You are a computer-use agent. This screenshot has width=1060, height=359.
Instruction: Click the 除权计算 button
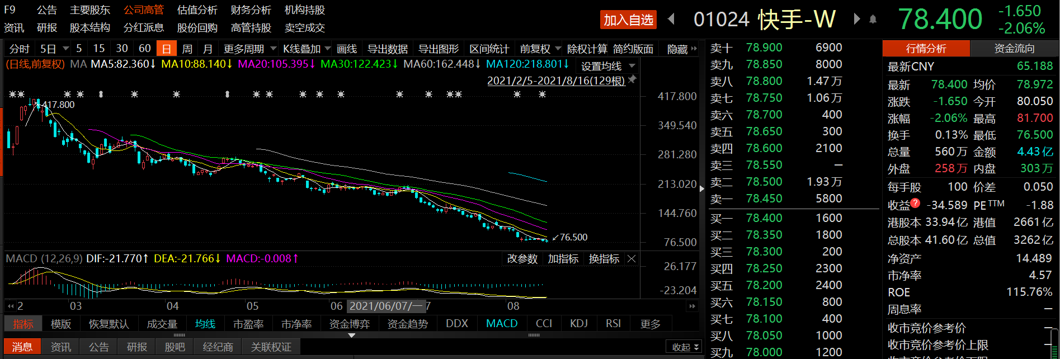coord(587,49)
